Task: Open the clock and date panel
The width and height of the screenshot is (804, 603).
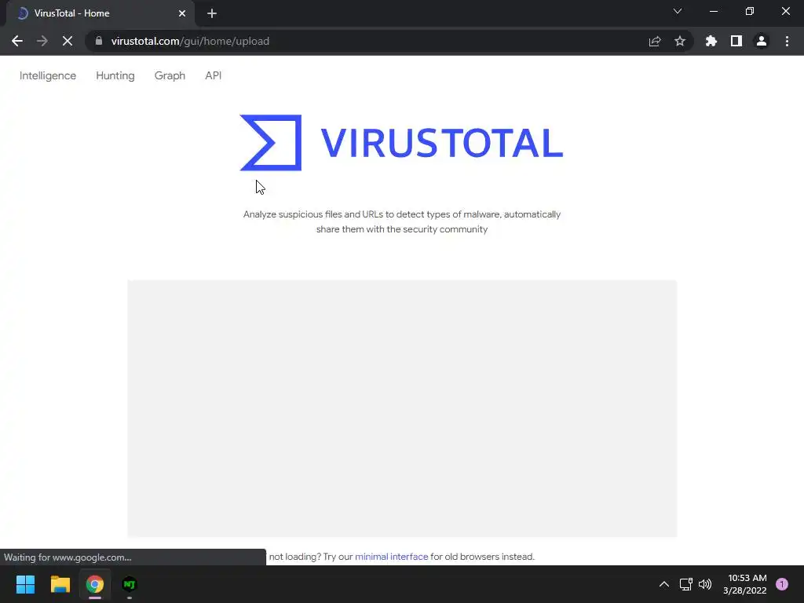Action: coord(744,584)
